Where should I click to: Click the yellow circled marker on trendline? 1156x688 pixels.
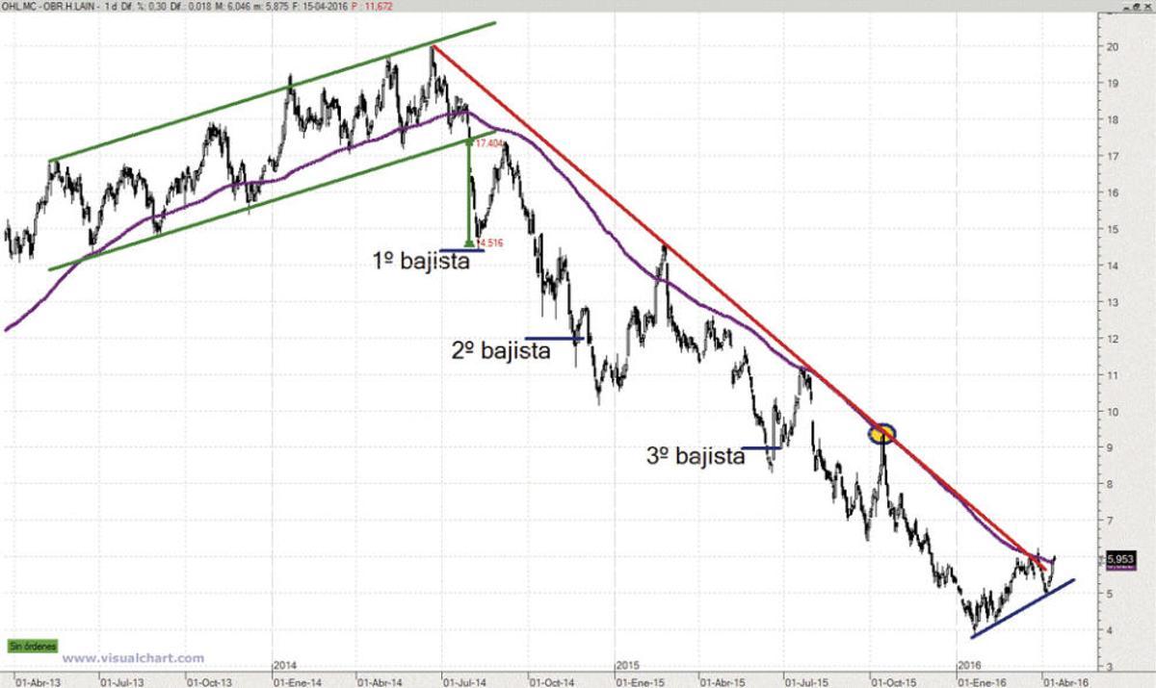(882, 434)
